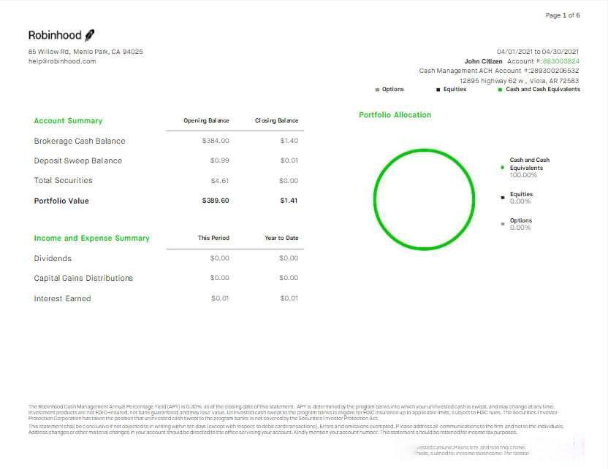Click the Page 1 of 6 indicator
Screen dimensions: 608x469
click(563, 15)
